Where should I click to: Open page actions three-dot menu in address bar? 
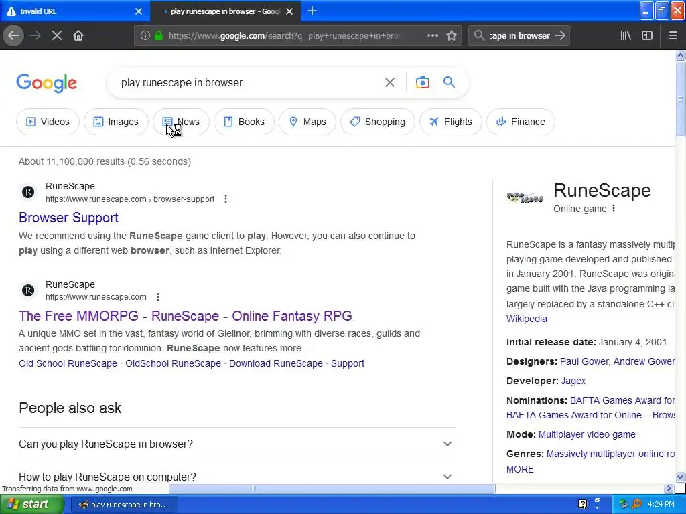click(x=432, y=36)
